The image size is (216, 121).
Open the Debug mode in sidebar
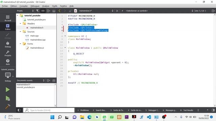pyautogui.click(x=8, y=45)
